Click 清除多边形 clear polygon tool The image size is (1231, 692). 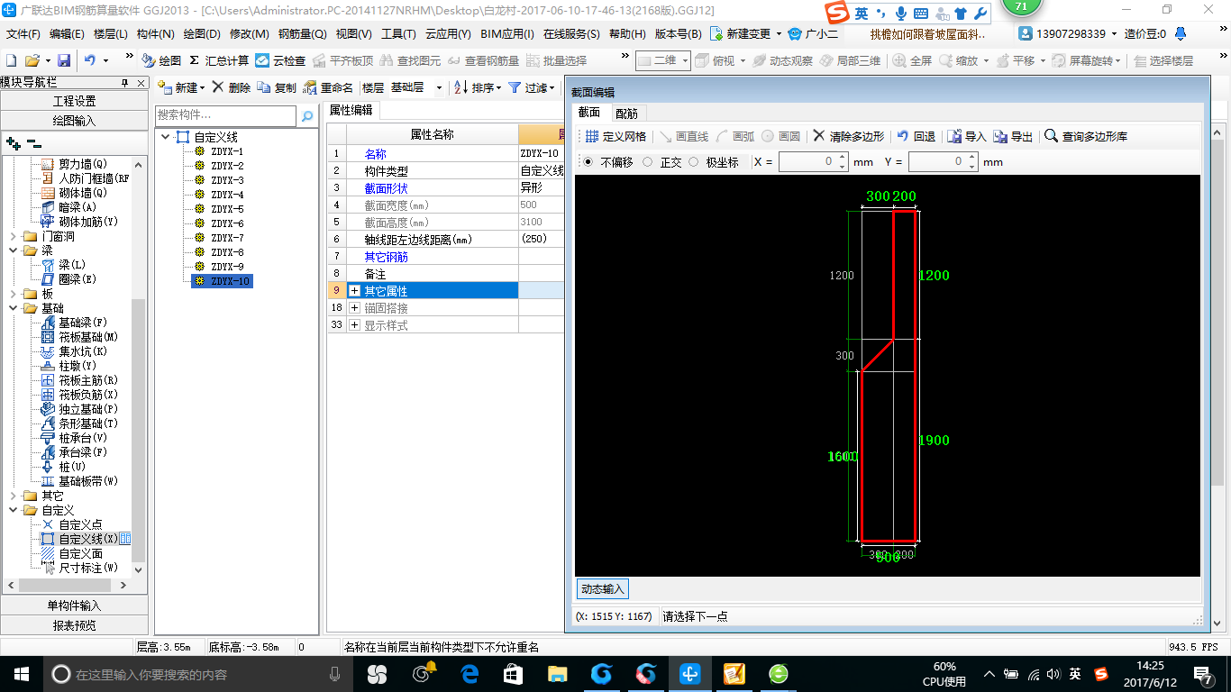tap(848, 137)
